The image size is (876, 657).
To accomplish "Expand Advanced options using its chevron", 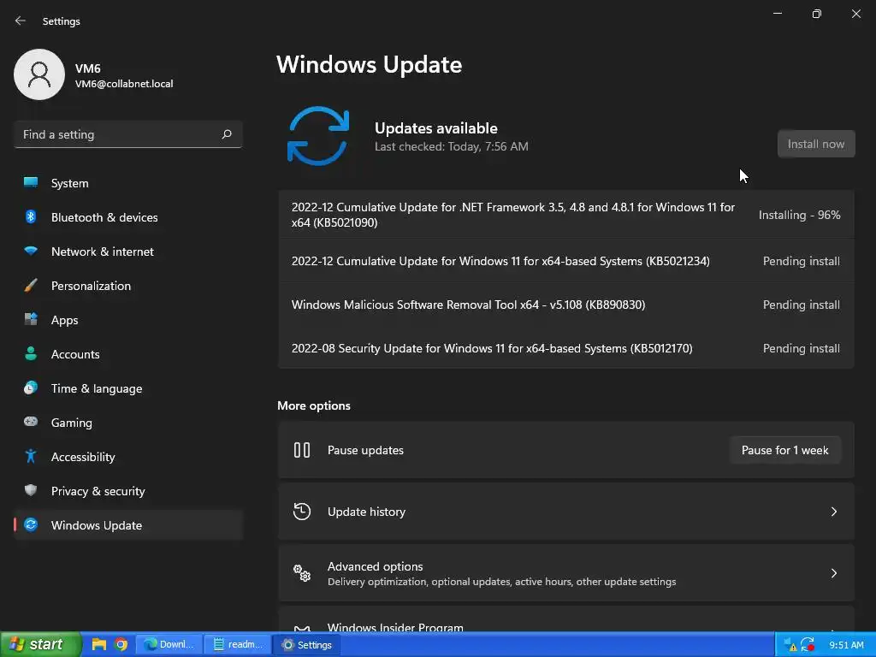I will pos(833,573).
